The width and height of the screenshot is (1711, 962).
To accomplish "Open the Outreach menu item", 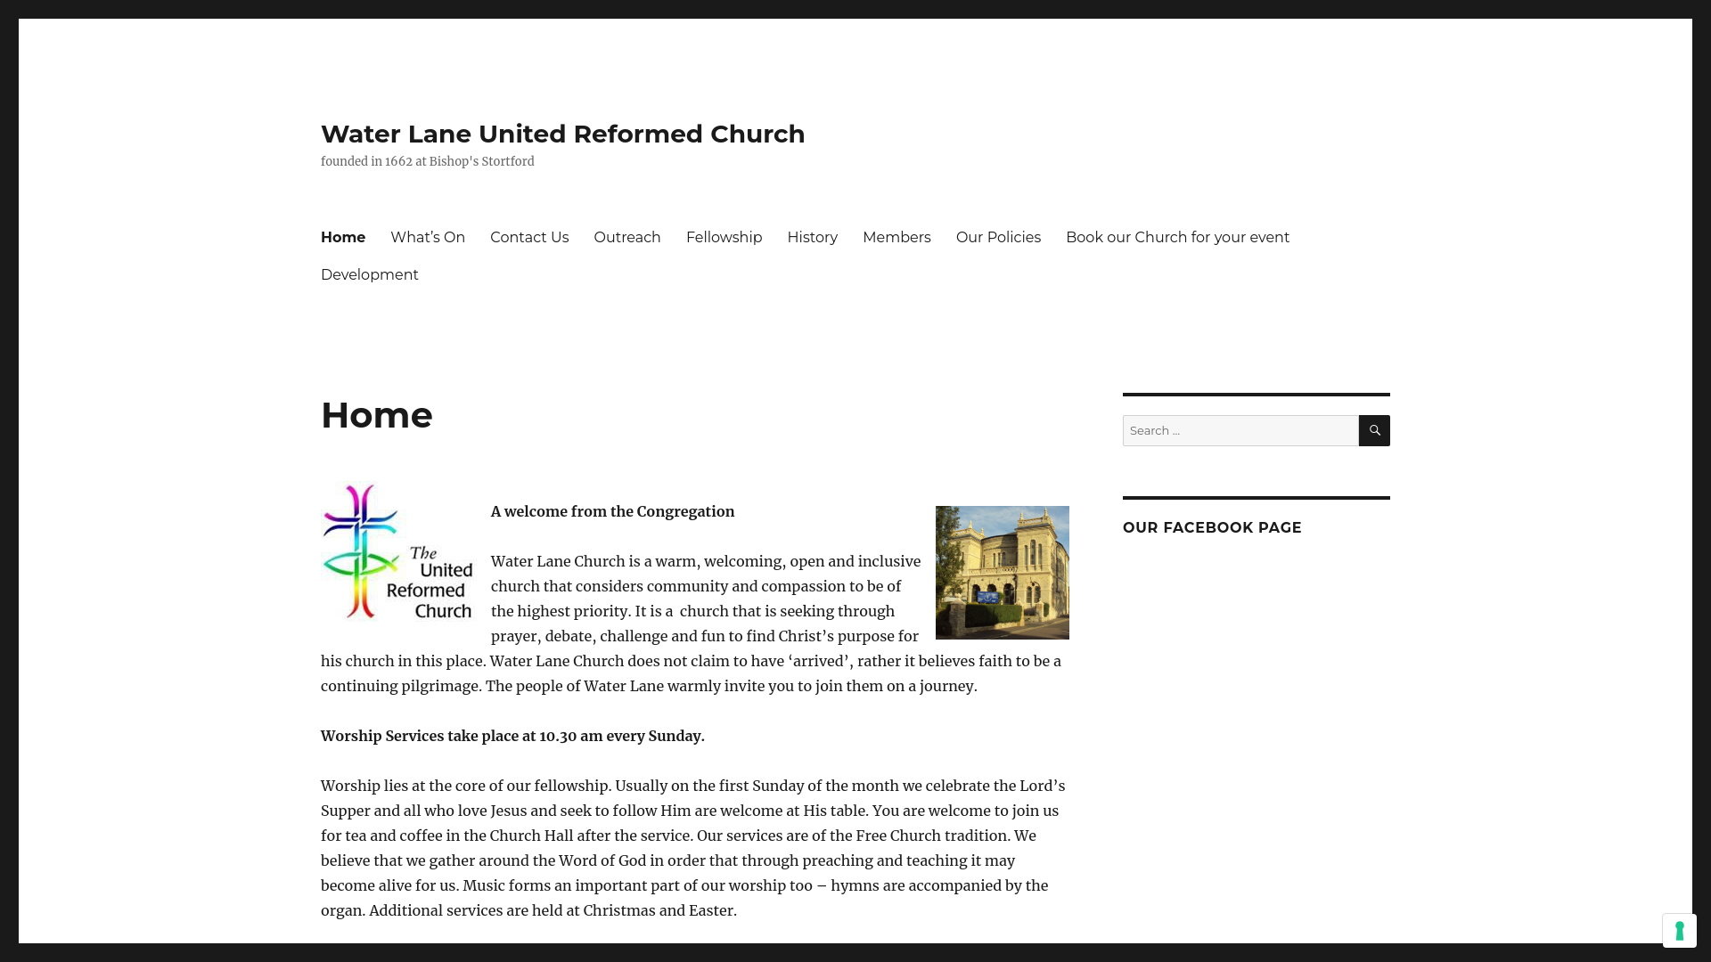I will (x=627, y=237).
